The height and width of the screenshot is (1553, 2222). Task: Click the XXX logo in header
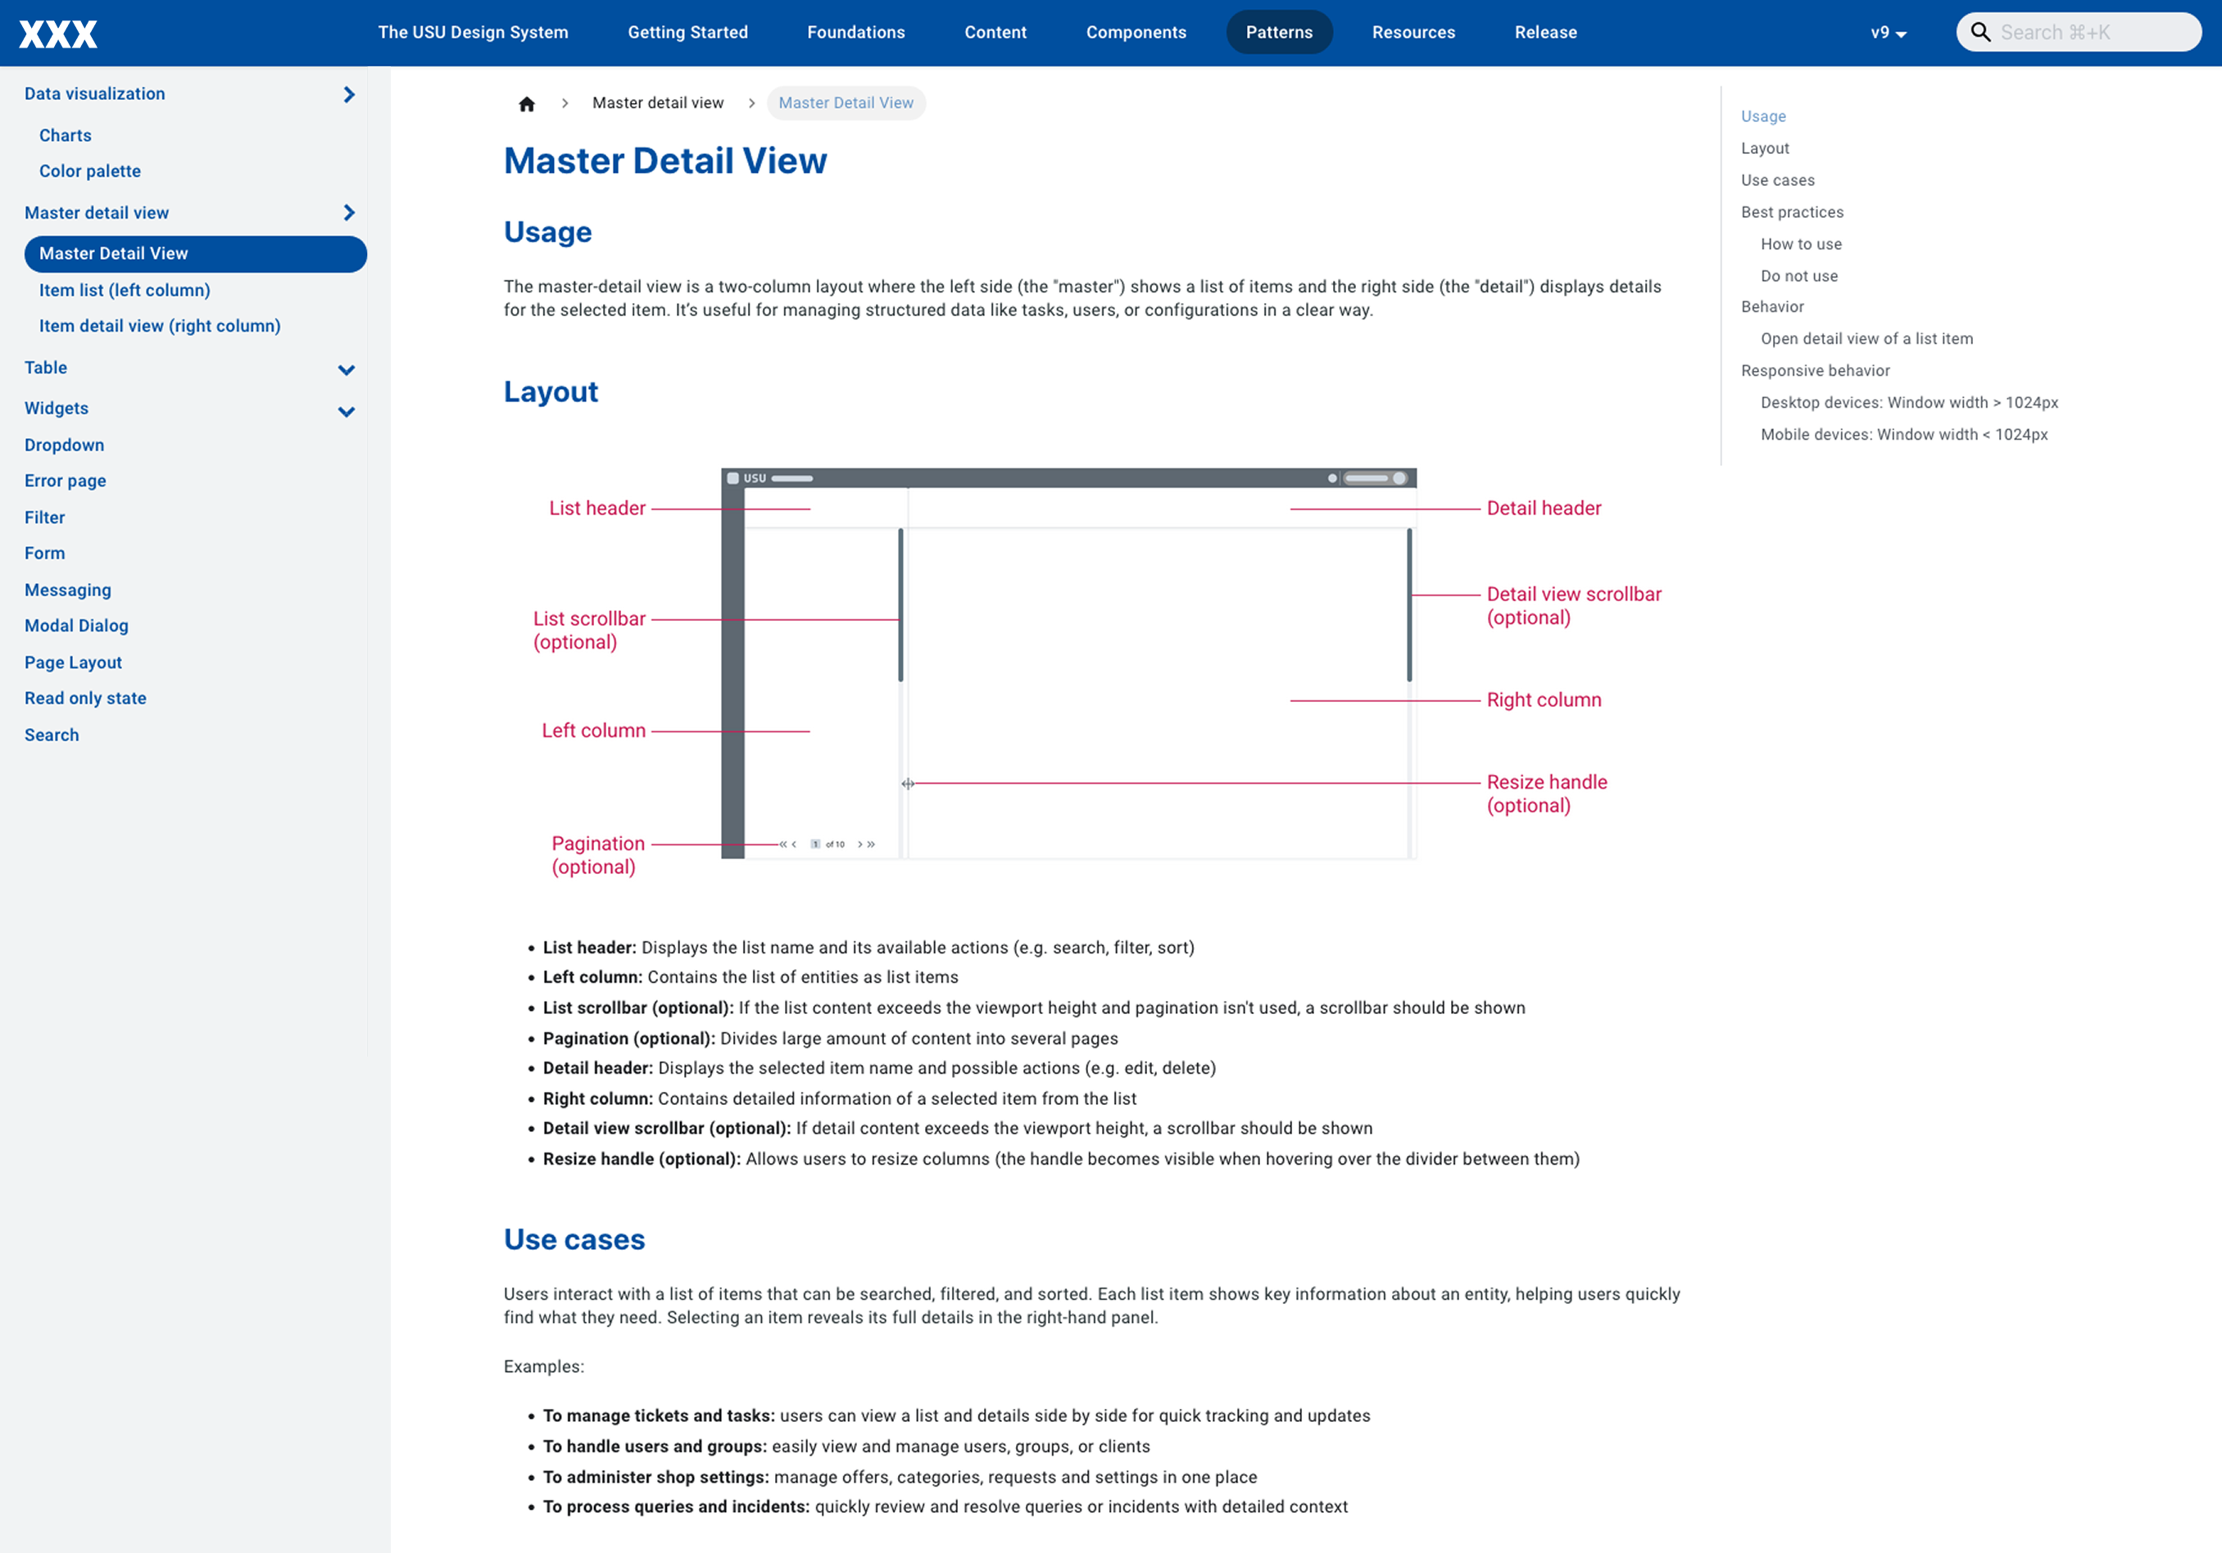tap(58, 34)
